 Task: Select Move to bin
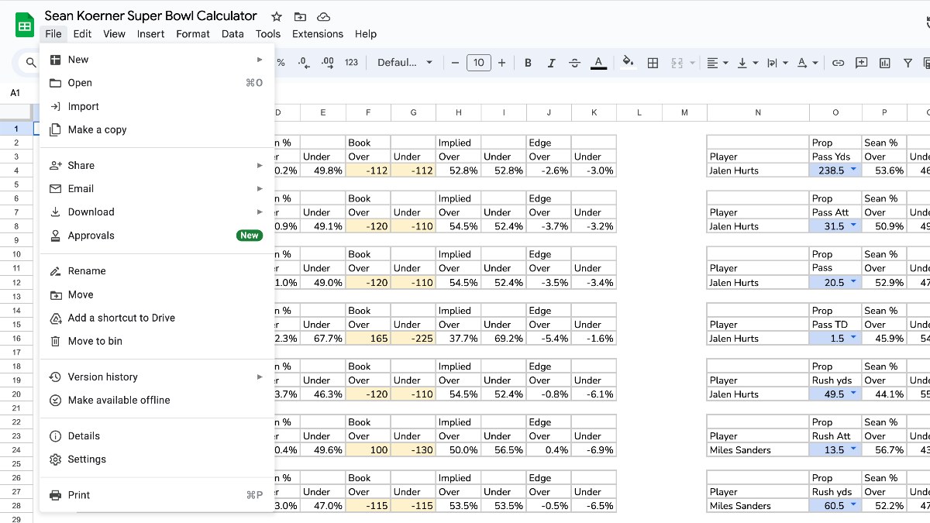pos(157,341)
